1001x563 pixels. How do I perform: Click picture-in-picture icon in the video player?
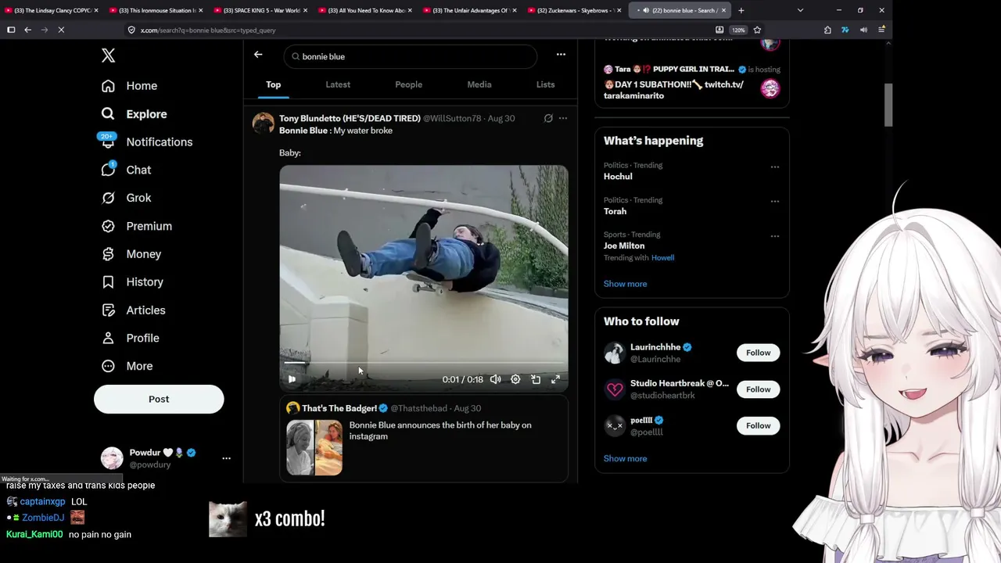coord(536,379)
